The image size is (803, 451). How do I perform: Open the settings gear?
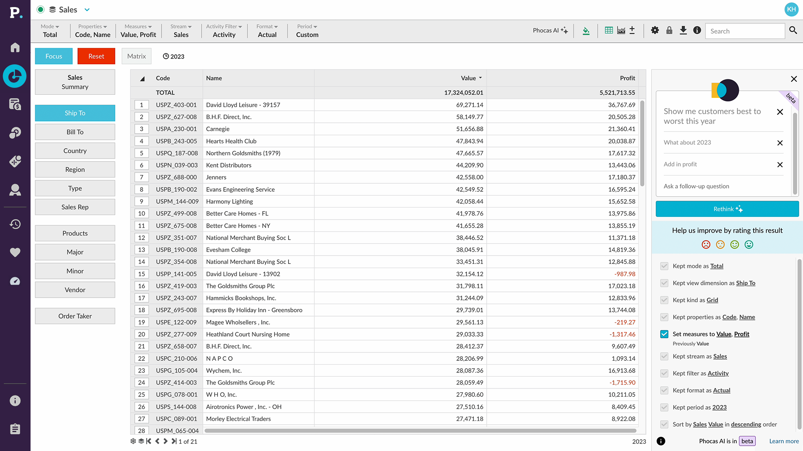[655, 30]
